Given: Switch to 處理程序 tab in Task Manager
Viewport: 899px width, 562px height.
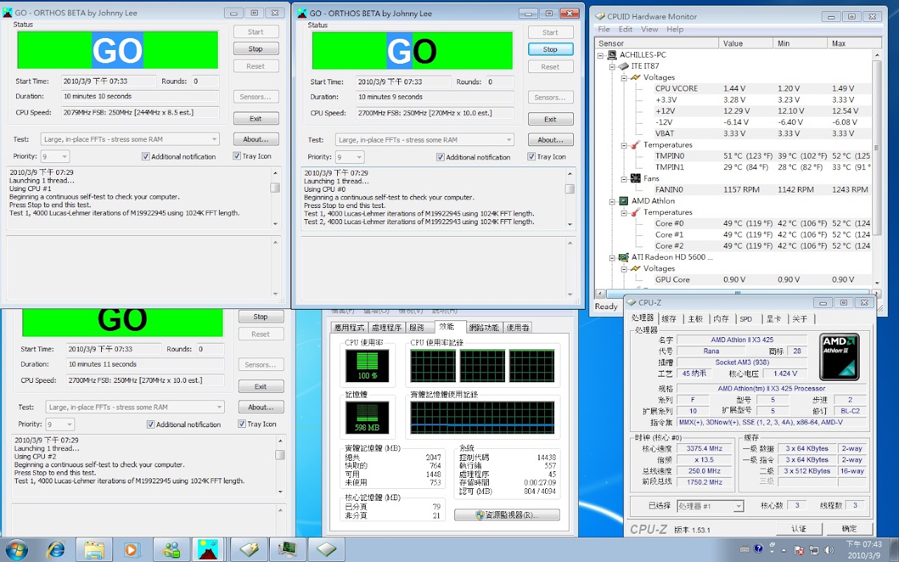Looking at the screenshot, I should pyautogui.click(x=386, y=327).
